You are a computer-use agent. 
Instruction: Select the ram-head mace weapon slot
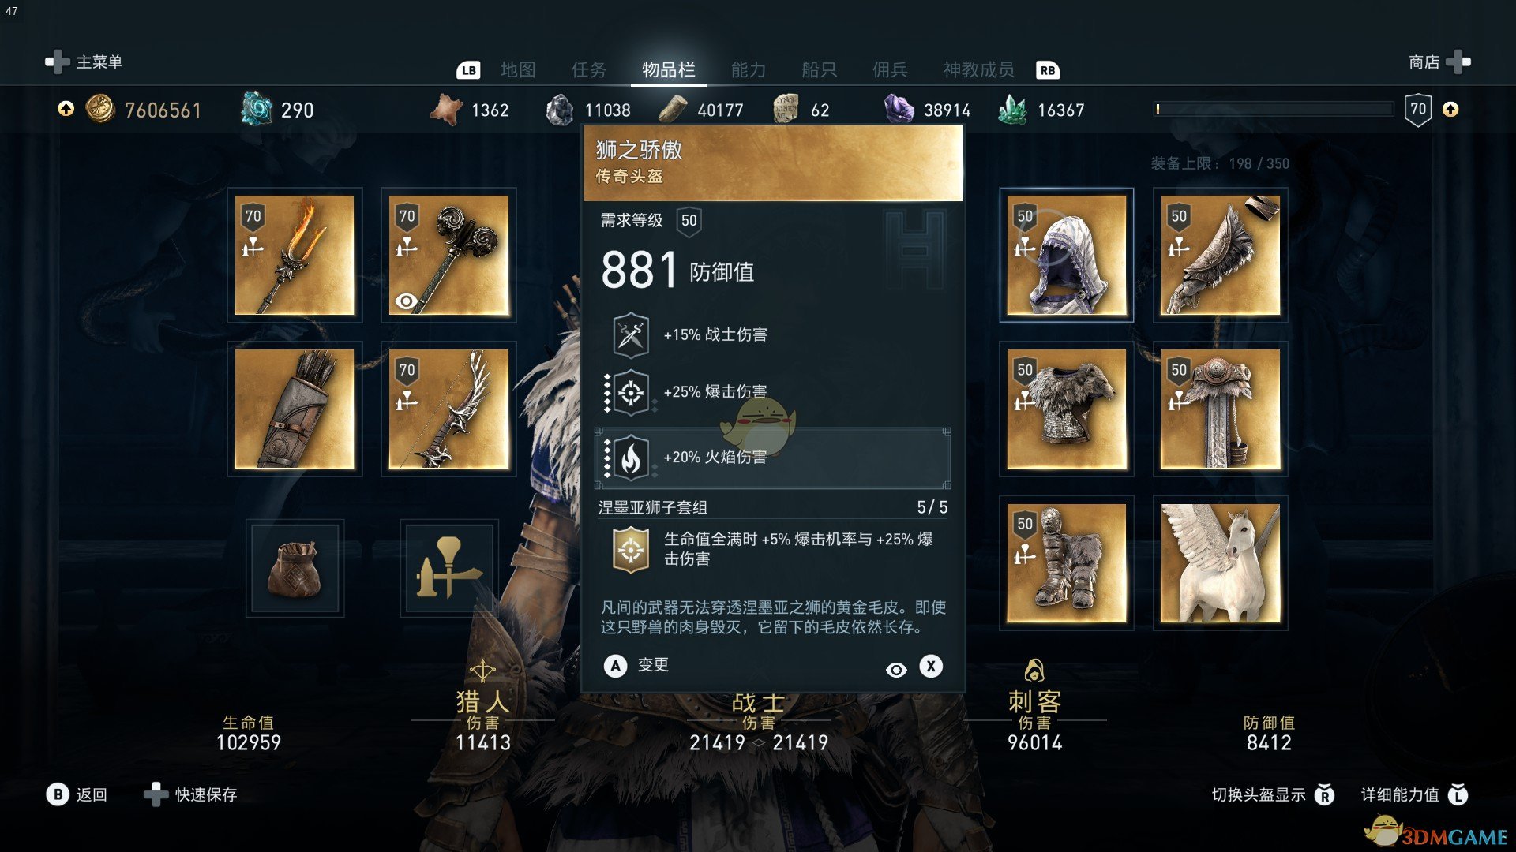(448, 255)
